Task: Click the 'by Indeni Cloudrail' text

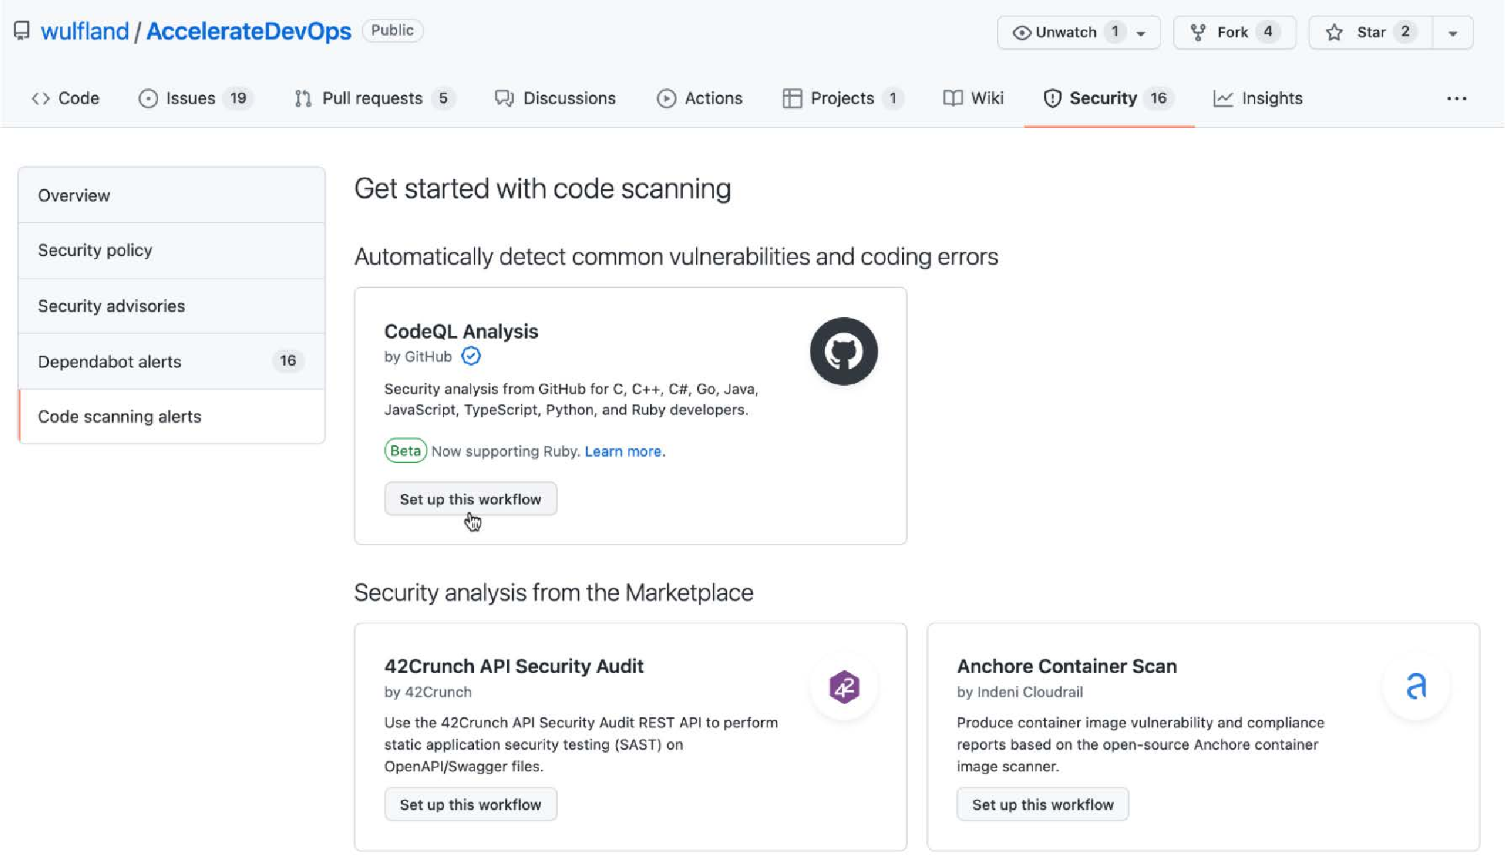Action: 1020,692
